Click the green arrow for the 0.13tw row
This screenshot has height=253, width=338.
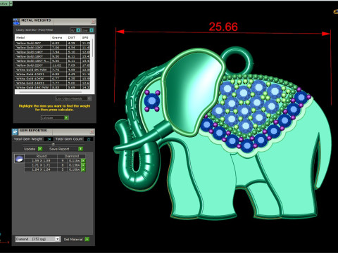83,165
